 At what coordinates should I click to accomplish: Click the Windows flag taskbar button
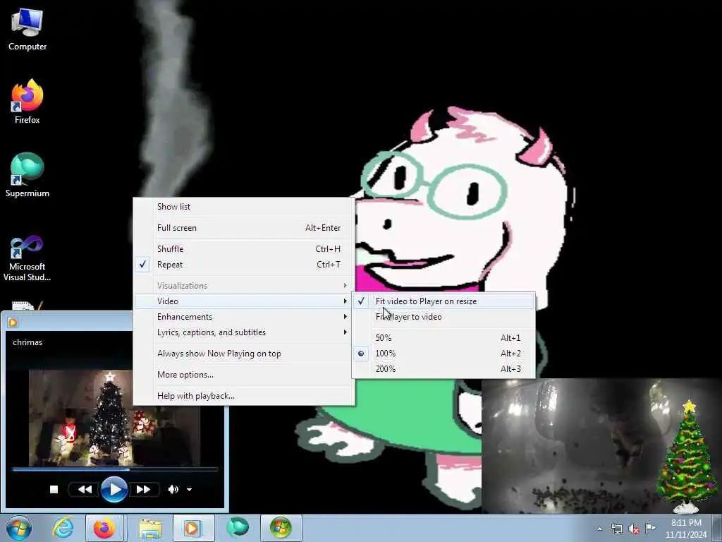[x=281, y=528]
